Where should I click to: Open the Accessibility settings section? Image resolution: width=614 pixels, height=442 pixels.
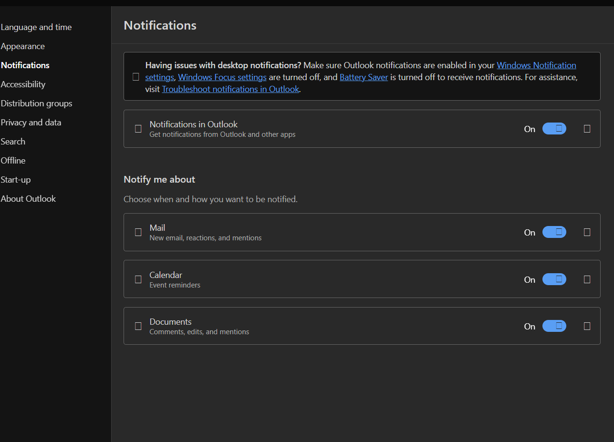[23, 84]
